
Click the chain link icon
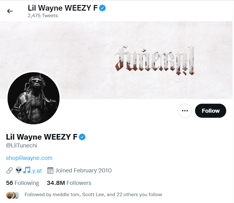coord(9,171)
